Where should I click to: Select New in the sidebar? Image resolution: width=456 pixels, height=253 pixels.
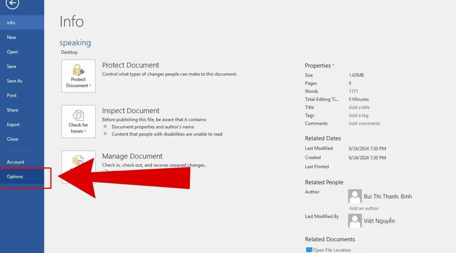22,37
